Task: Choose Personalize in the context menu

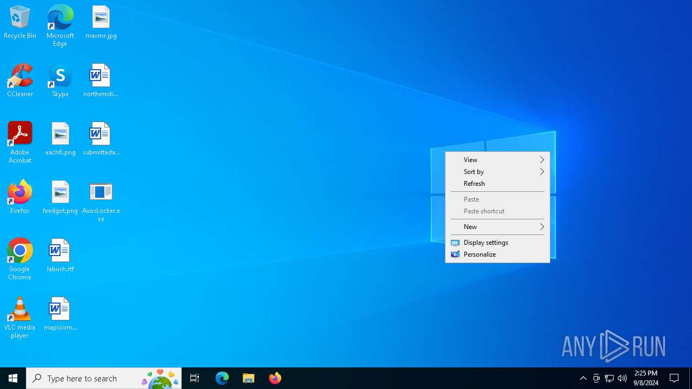Action: pyautogui.click(x=497, y=254)
